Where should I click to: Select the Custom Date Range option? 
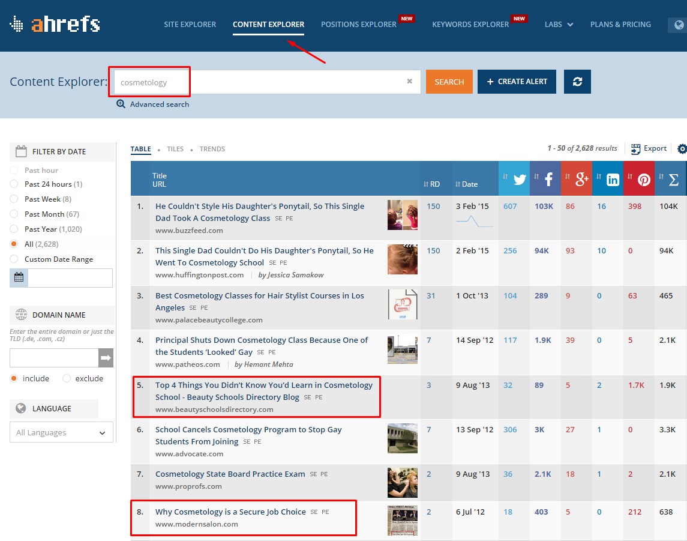coord(14,259)
